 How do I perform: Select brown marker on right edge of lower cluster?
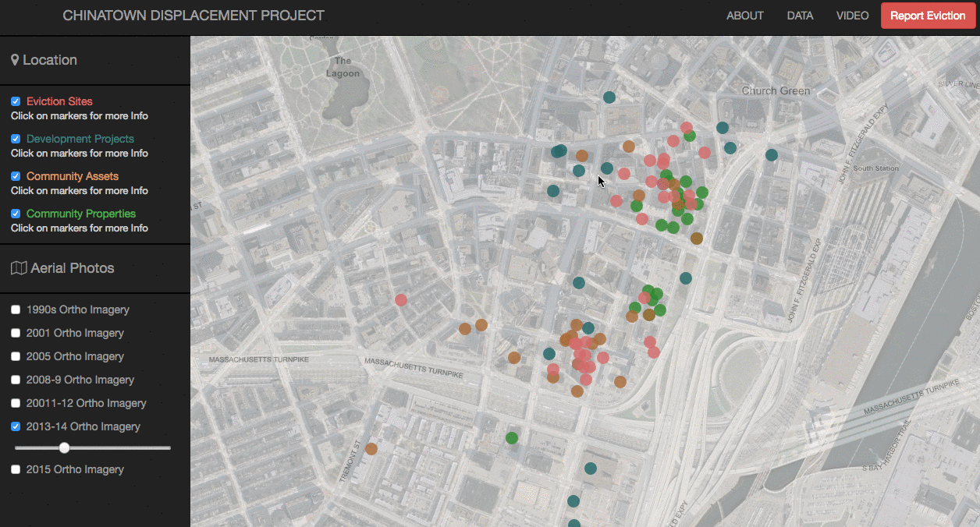click(x=620, y=382)
